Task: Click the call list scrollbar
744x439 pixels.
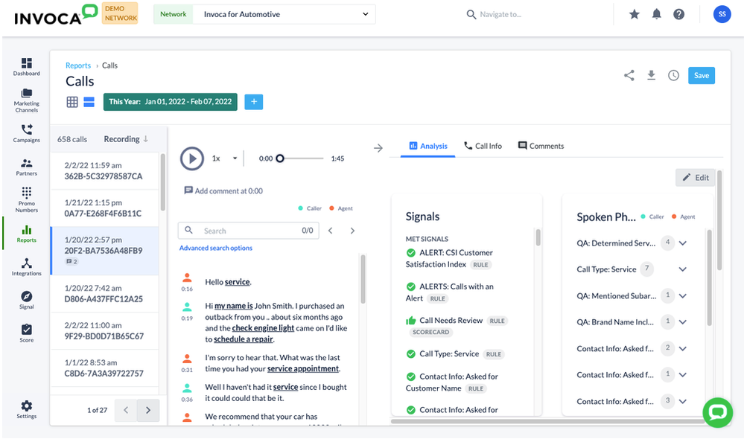Action: [163, 182]
